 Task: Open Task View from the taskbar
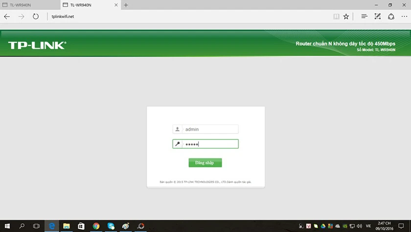click(36, 226)
